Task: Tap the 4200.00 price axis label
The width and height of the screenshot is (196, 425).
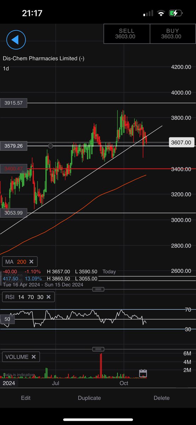Action: [x=181, y=67]
